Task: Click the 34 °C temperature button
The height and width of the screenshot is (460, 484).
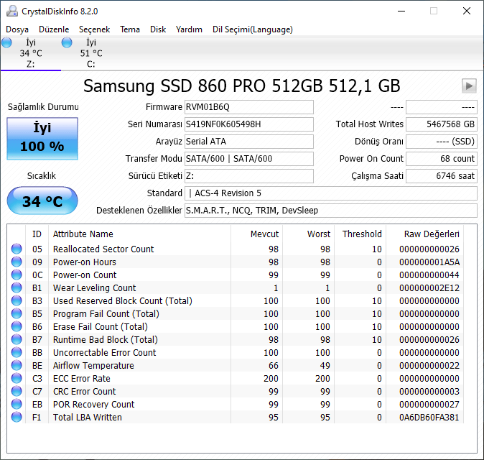Action: click(42, 201)
